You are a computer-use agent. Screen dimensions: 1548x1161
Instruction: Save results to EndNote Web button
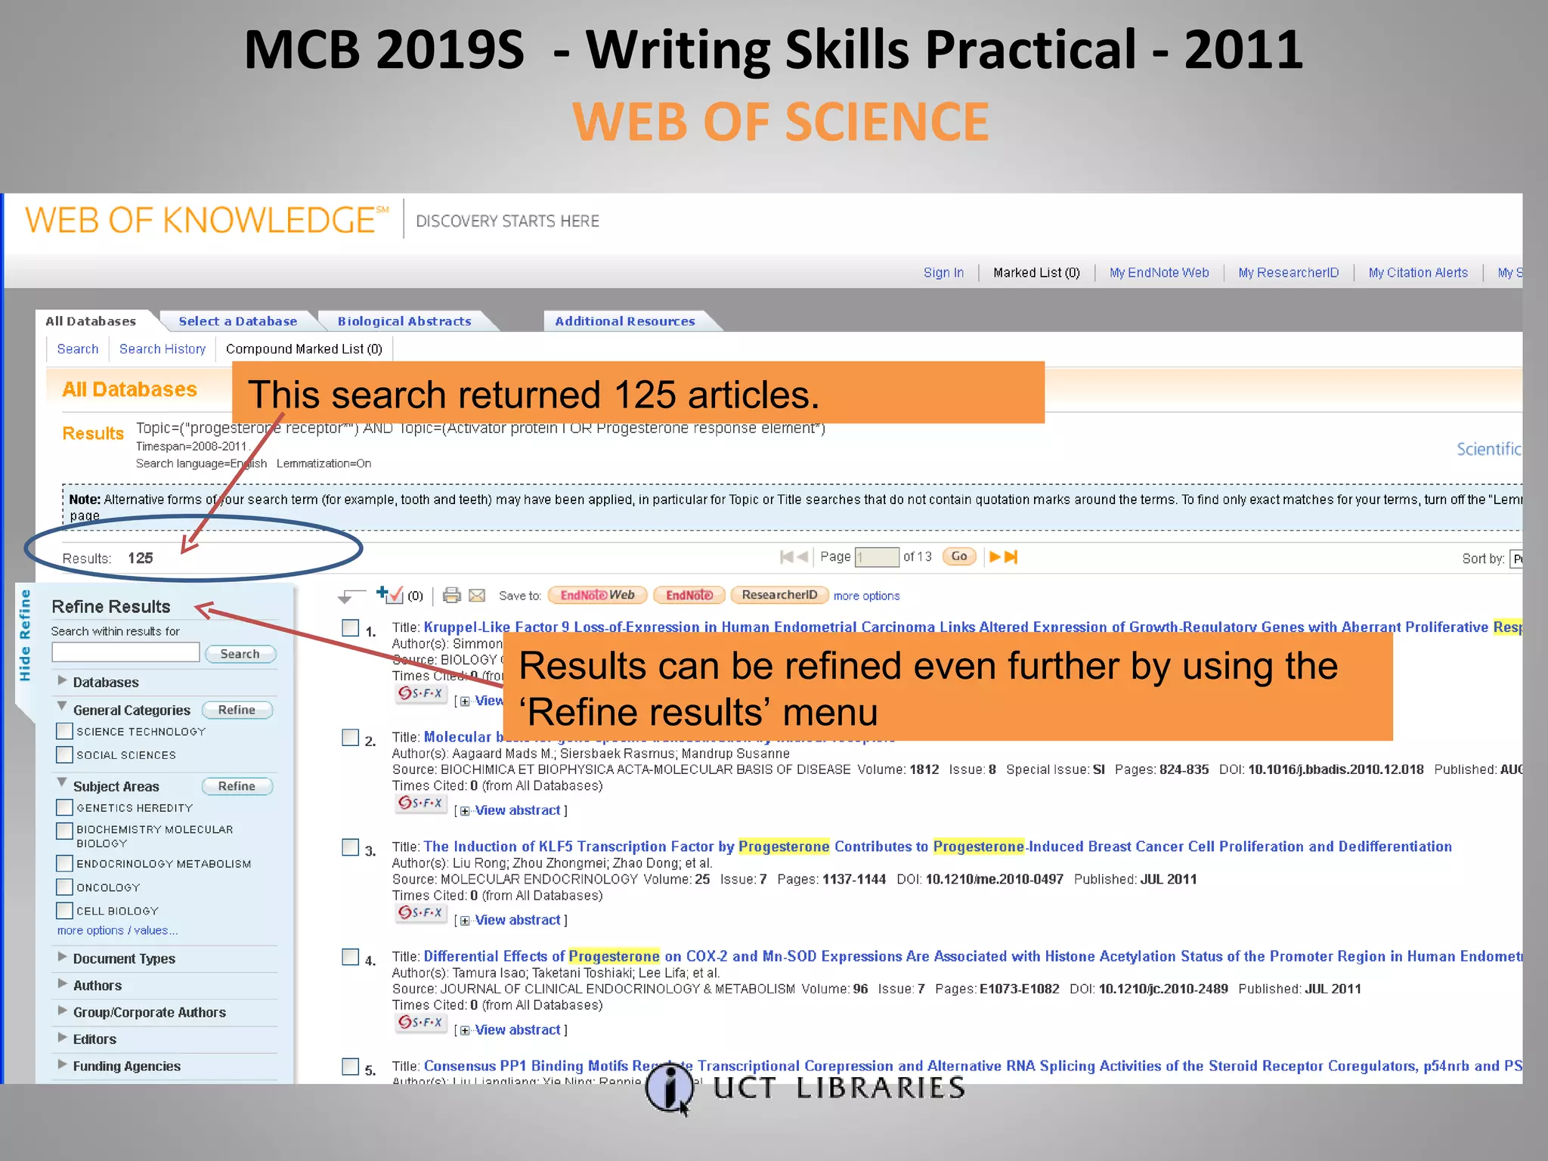coord(597,595)
